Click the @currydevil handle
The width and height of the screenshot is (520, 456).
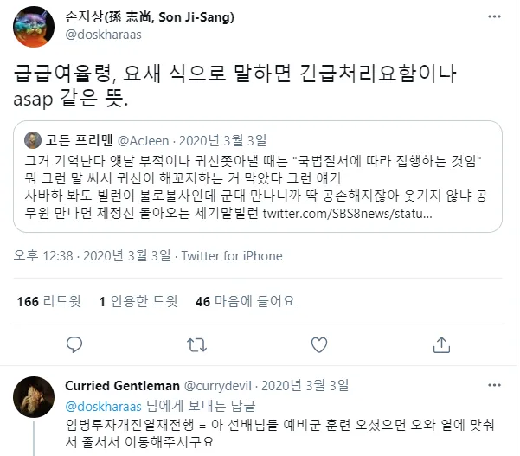[x=225, y=385]
